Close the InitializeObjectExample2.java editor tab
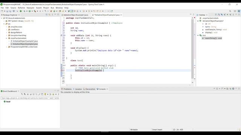This screenshot has width=241, height=135. tap(121, 15)
